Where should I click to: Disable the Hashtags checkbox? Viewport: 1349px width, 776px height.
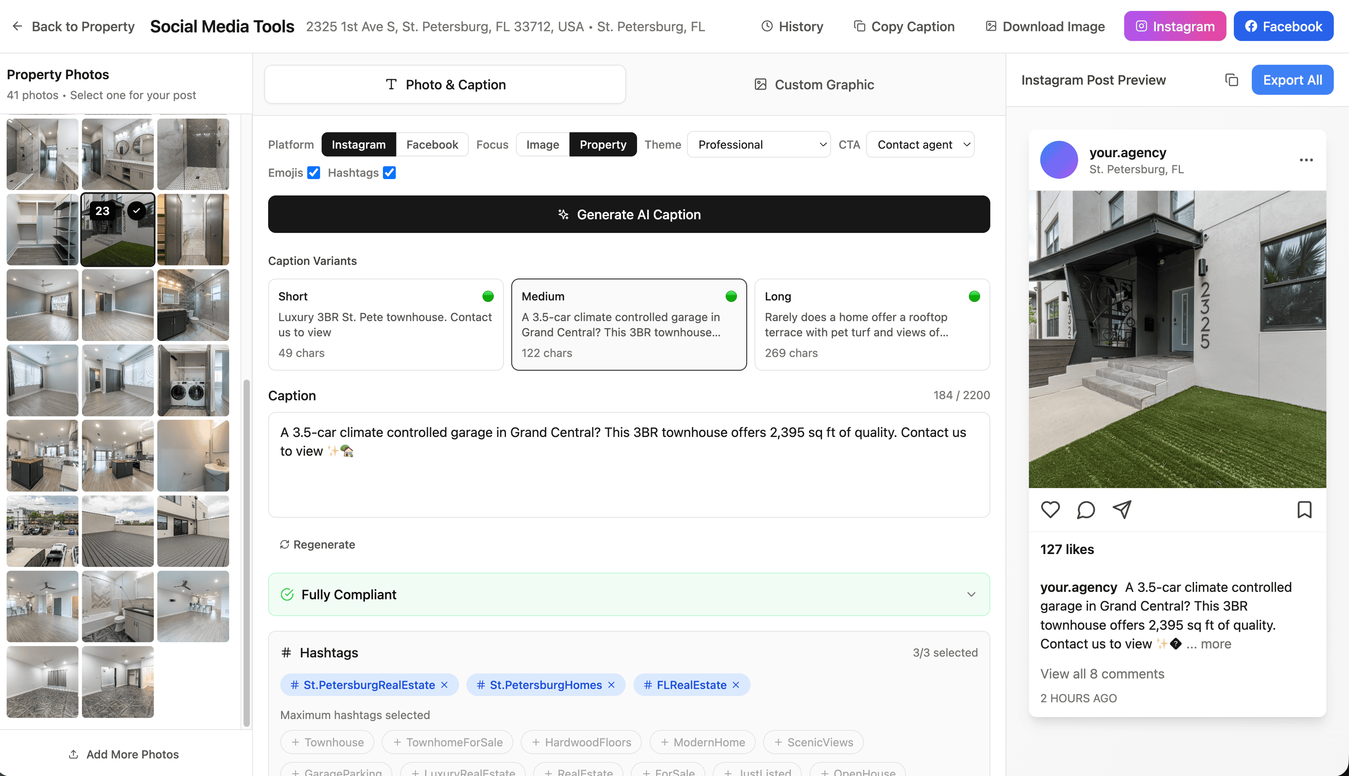390,172
